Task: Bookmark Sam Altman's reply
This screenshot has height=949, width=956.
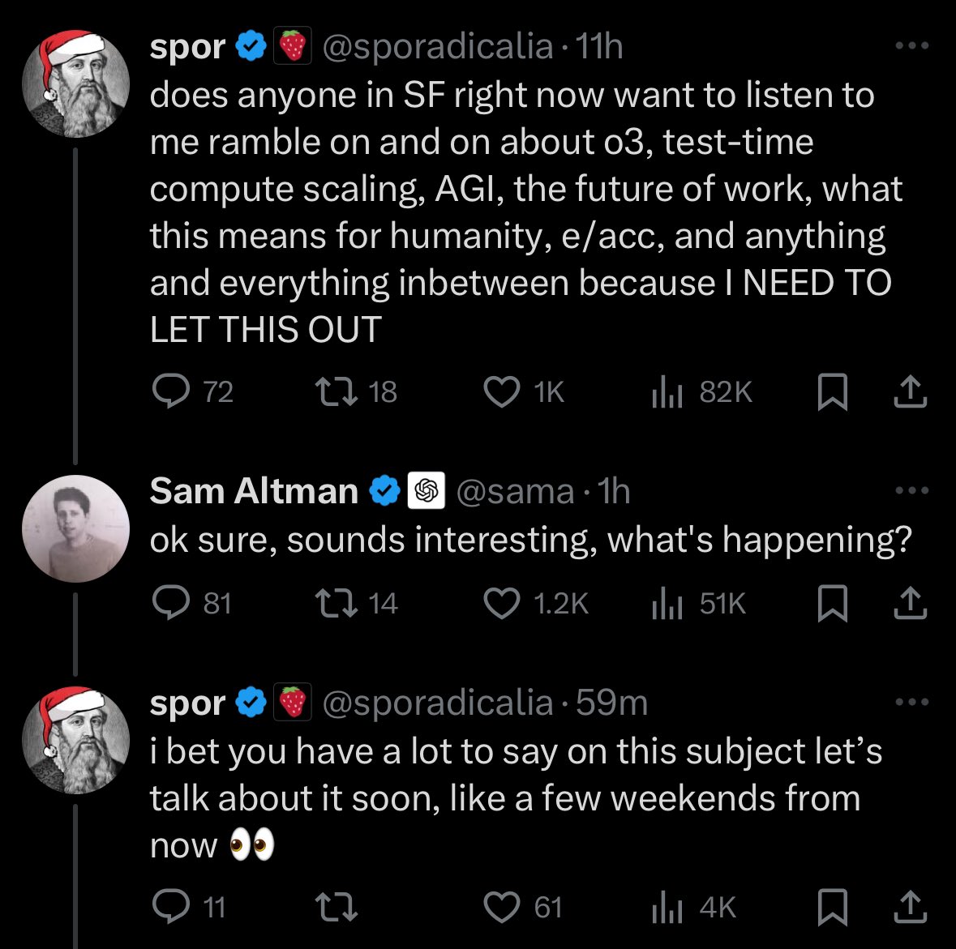Action: [832, 604]
